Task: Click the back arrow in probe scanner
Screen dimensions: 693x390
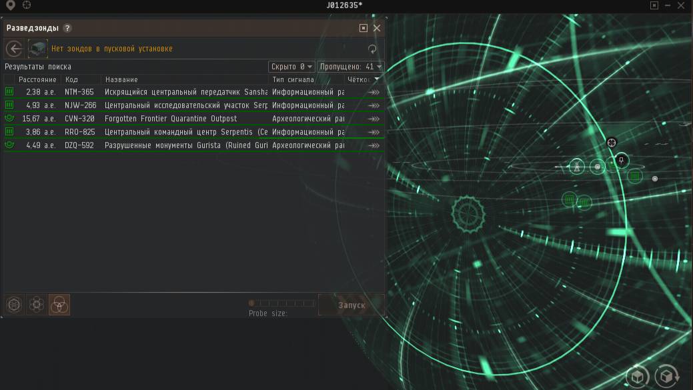Action: pos(14,49)
